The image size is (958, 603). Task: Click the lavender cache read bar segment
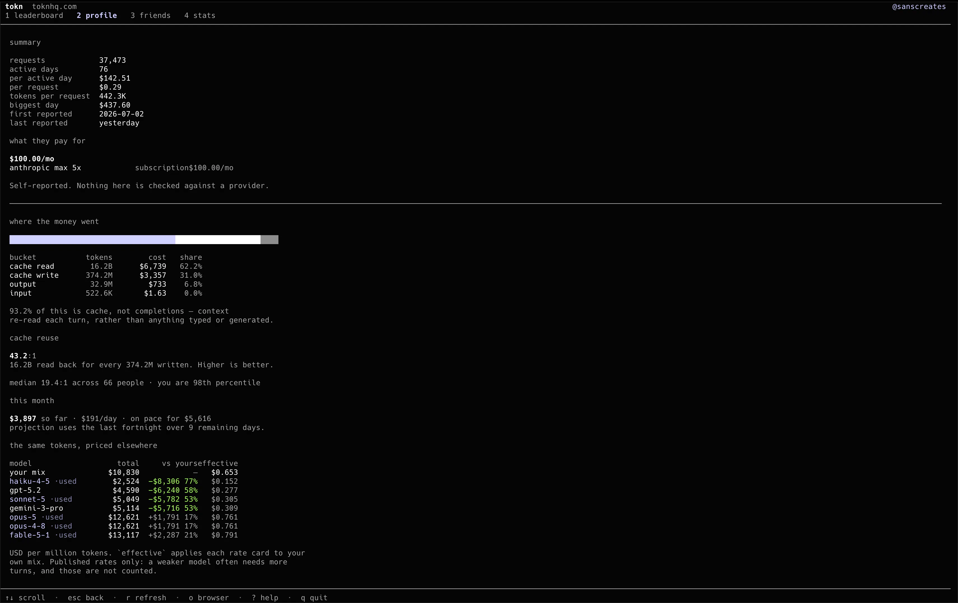[92, 239]
